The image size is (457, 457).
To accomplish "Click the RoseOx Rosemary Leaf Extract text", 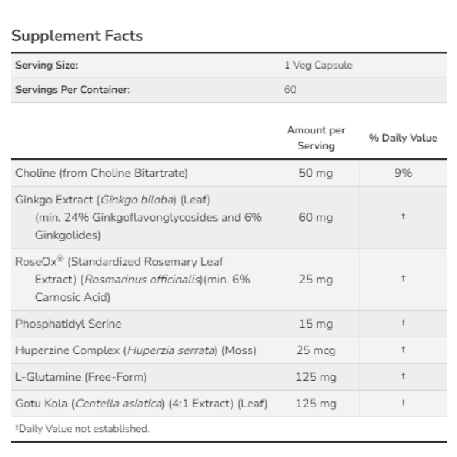I will [133, 280].
